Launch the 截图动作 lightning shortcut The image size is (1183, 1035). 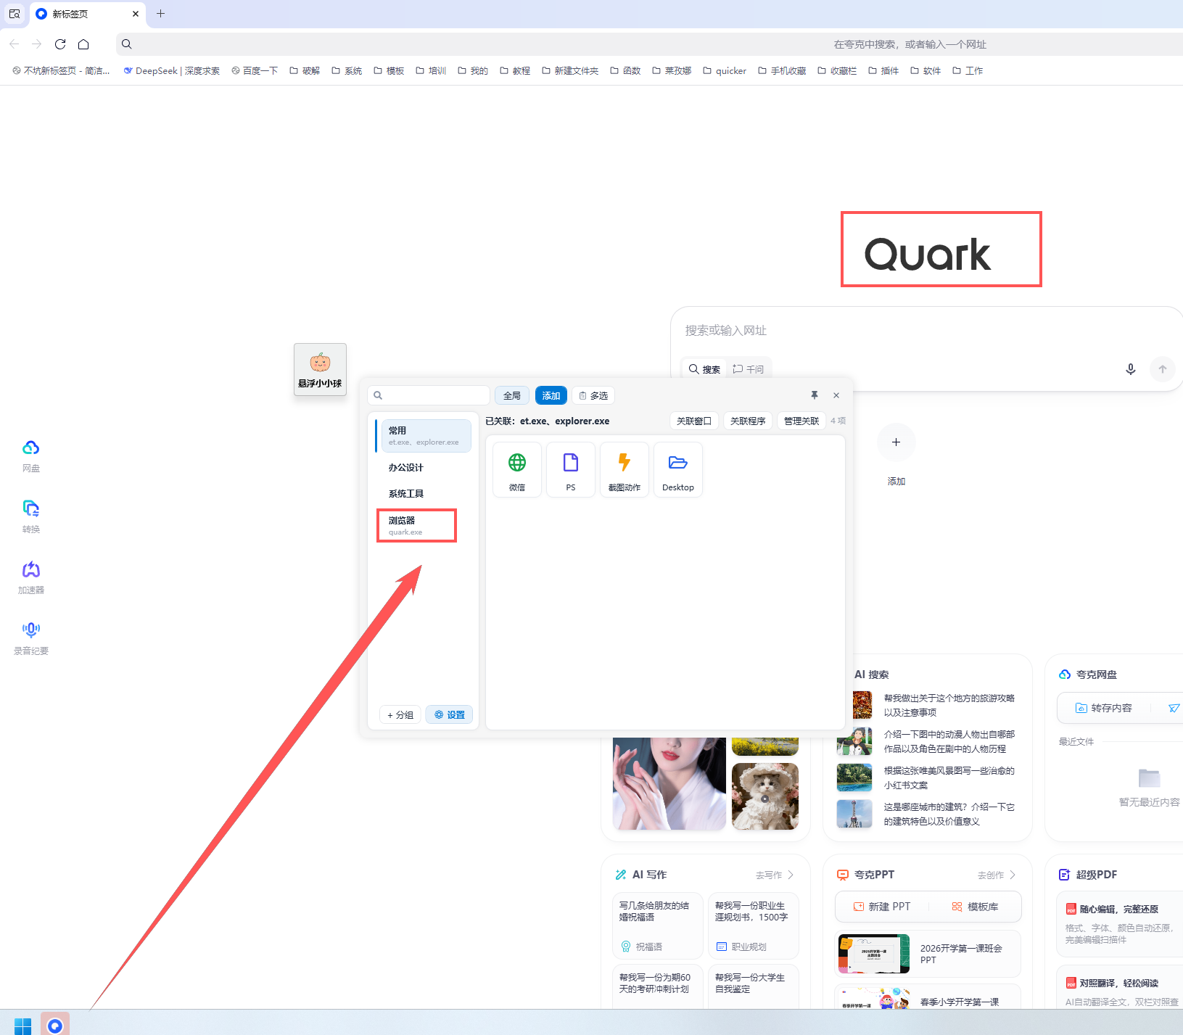coord(624,469)
